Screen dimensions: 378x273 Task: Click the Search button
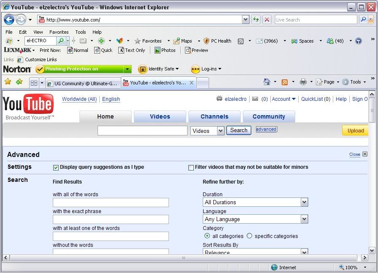click(x=239, y=130)
